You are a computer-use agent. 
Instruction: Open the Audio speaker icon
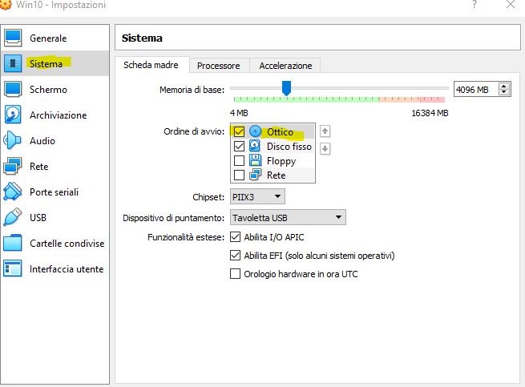coord(12,140)
